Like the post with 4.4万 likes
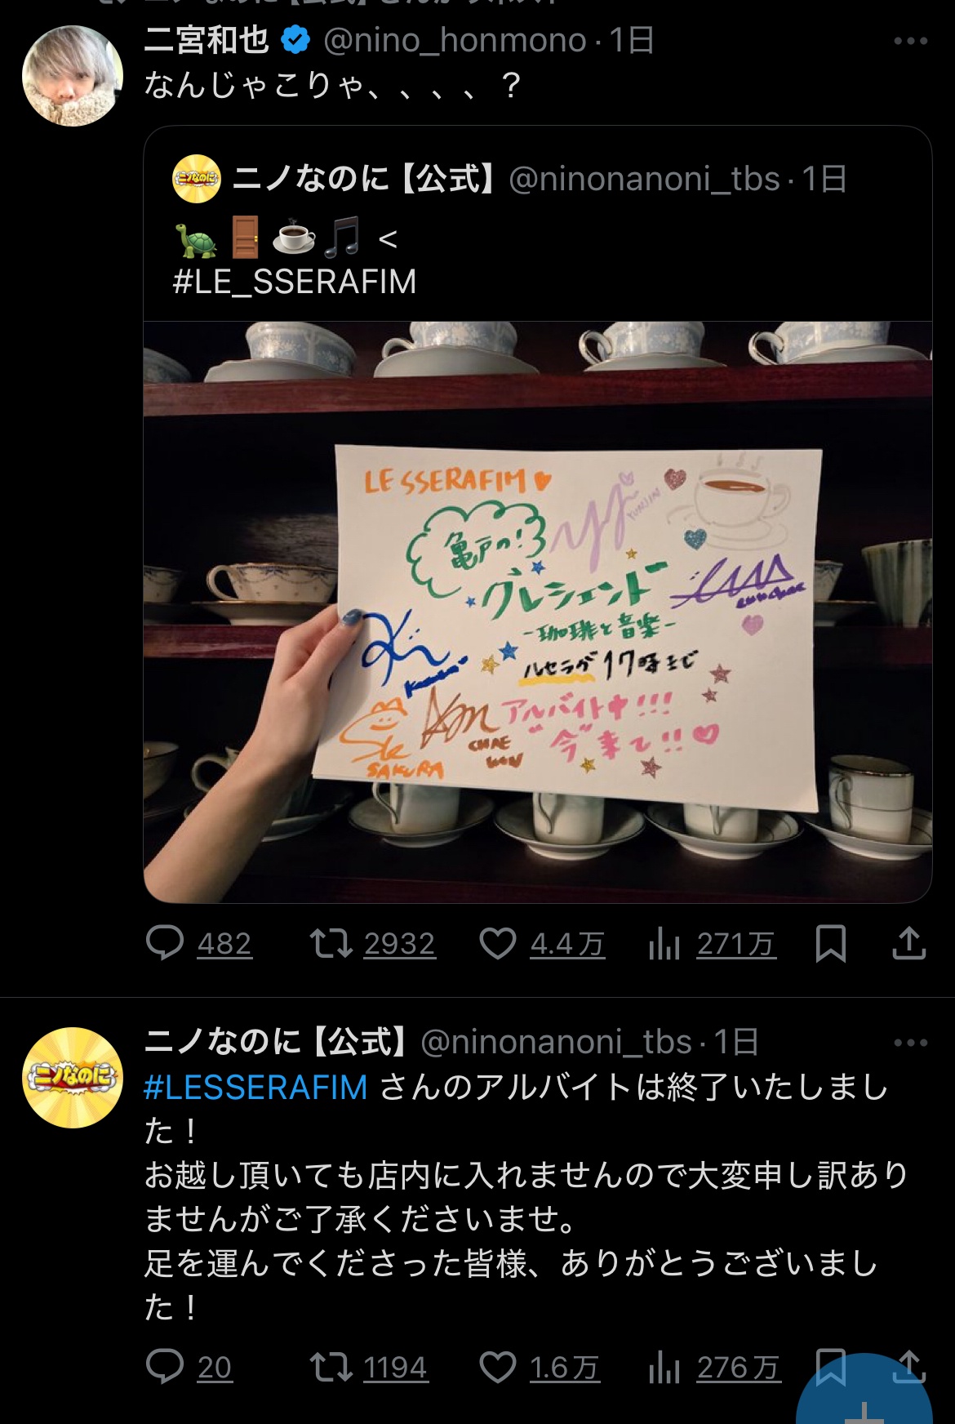Viewport: 955px width, 1424px height. [x=497, y=943]
